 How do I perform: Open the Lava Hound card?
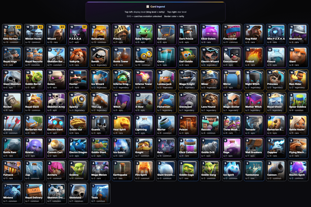[x=210, y=102]
